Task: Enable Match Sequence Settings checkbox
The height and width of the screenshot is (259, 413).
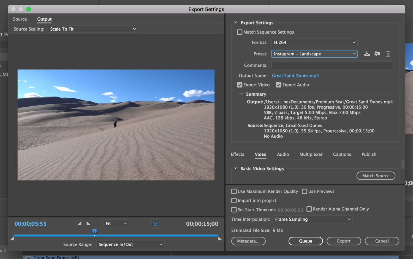Action: [x=240, y=32]
